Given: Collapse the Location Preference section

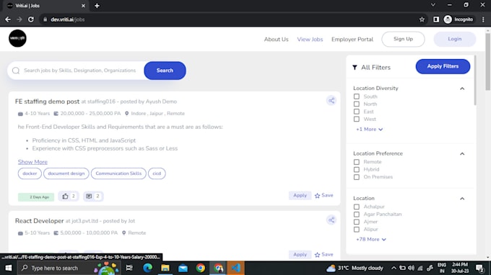Looking at the screenshot, I should pyautogui.click(x=462, y=154).
